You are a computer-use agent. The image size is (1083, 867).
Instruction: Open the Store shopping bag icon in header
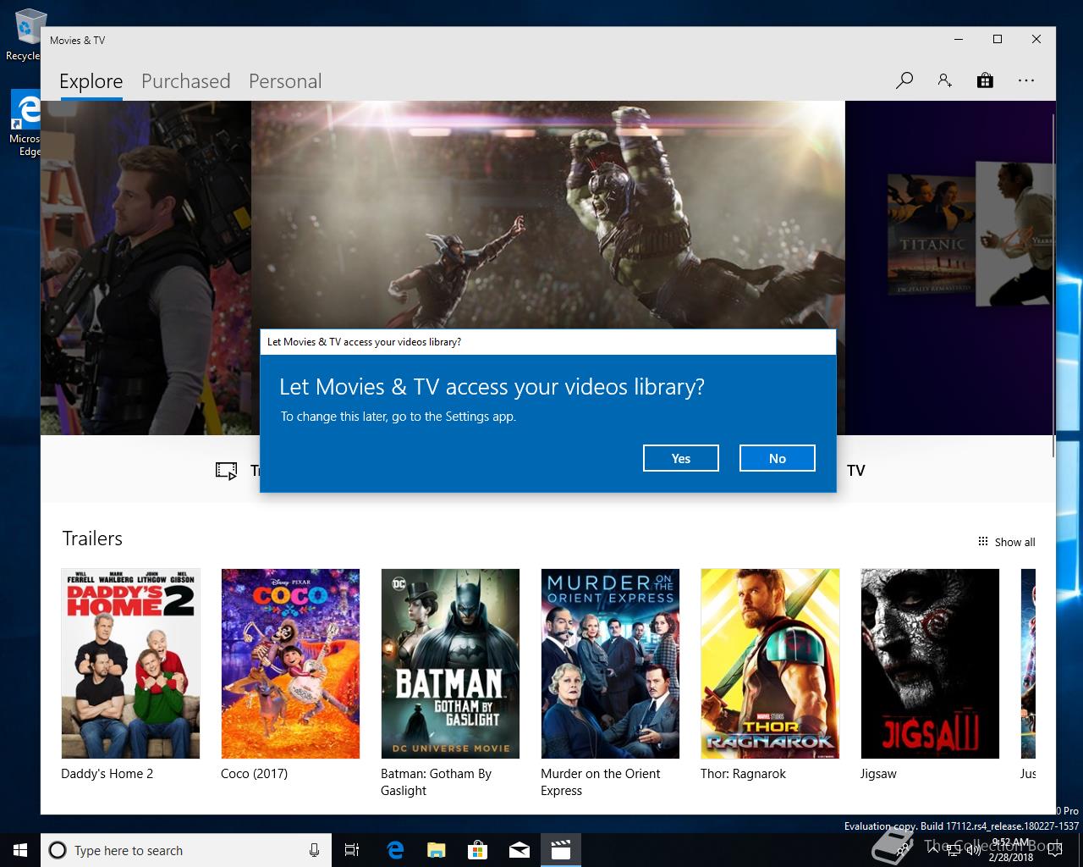985,80
